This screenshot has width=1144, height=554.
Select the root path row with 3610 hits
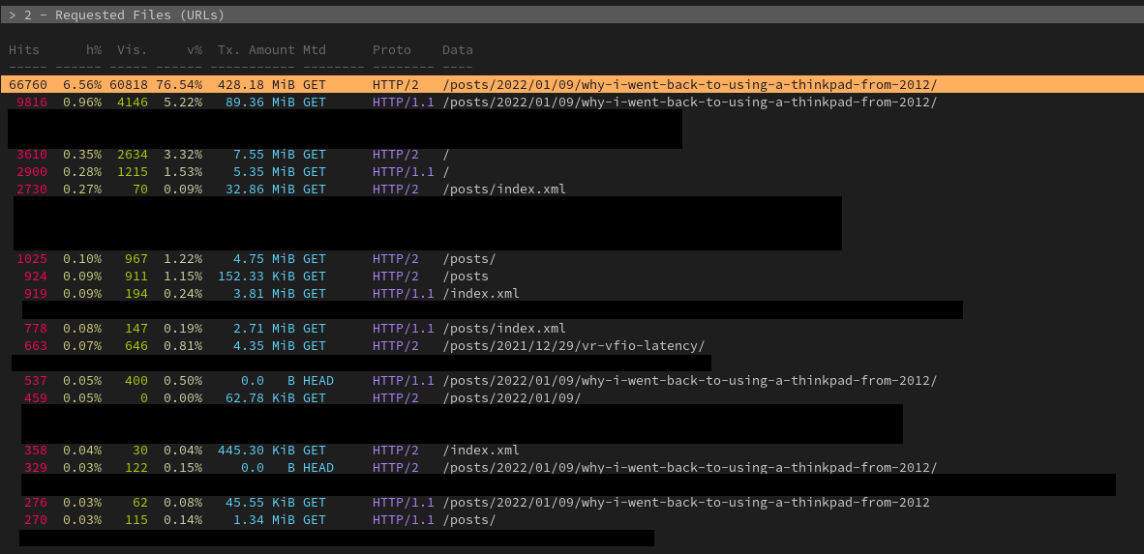445,154
